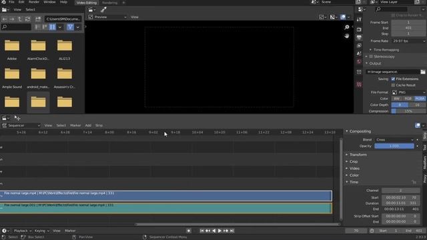Image resolution: width=427 pixels, height=240 pixels.
Task: Open the timeline Playback menu
Action: click(x=22, y=231)
